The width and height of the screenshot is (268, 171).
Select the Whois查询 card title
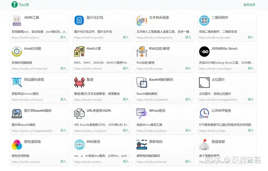pos(157,111)
